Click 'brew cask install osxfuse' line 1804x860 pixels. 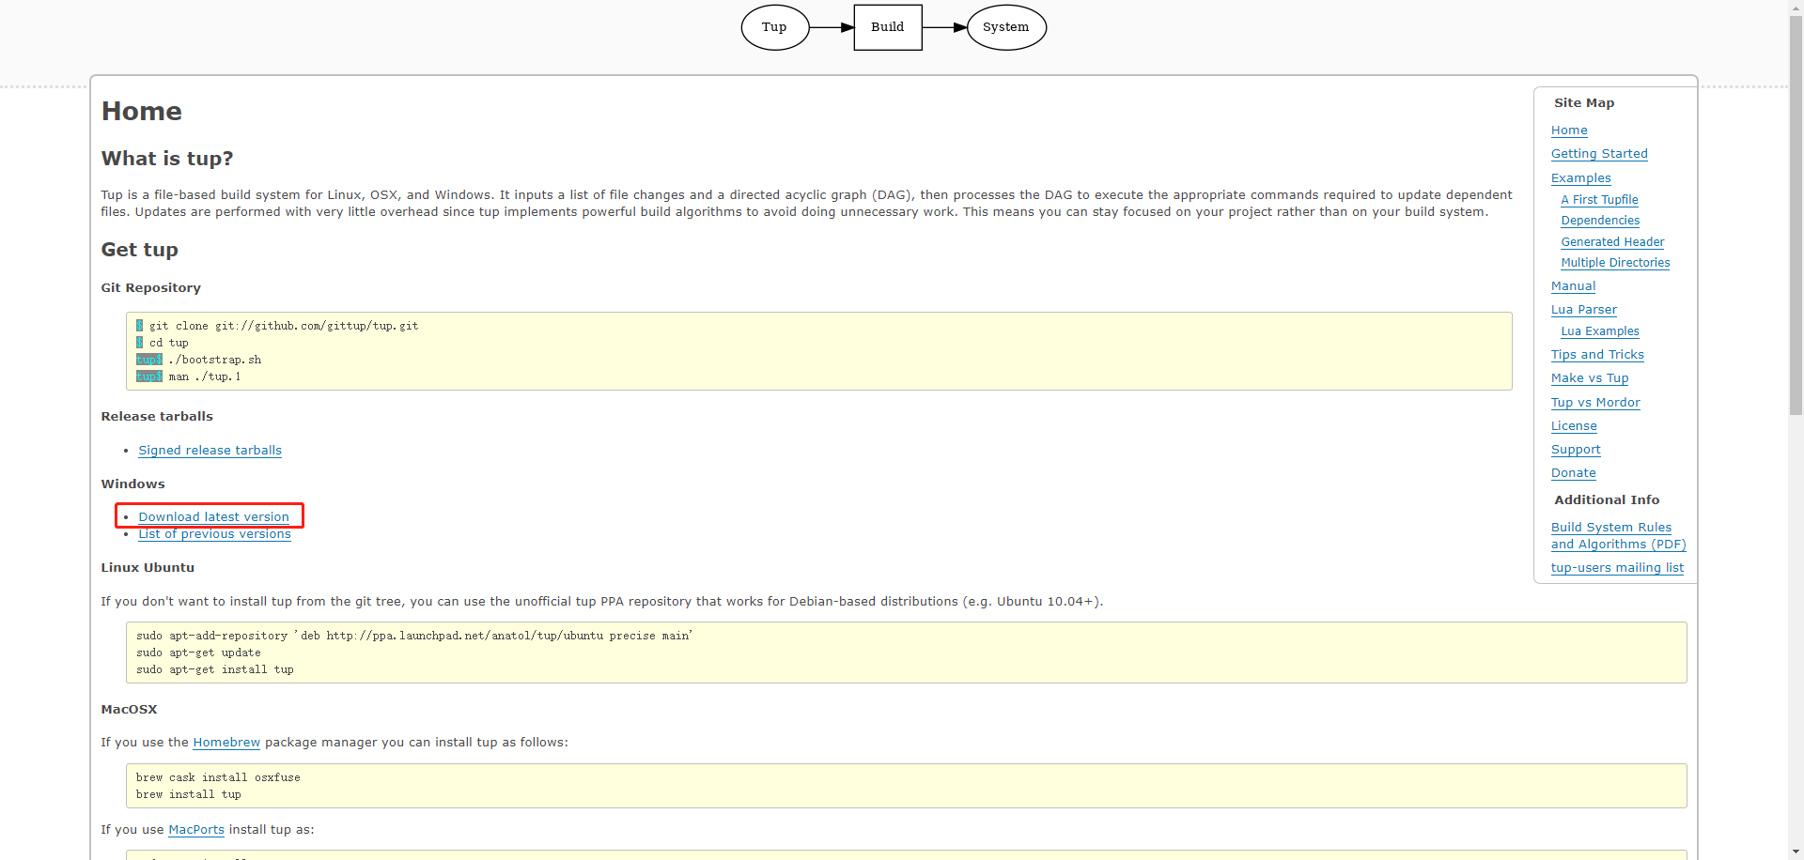218,777
